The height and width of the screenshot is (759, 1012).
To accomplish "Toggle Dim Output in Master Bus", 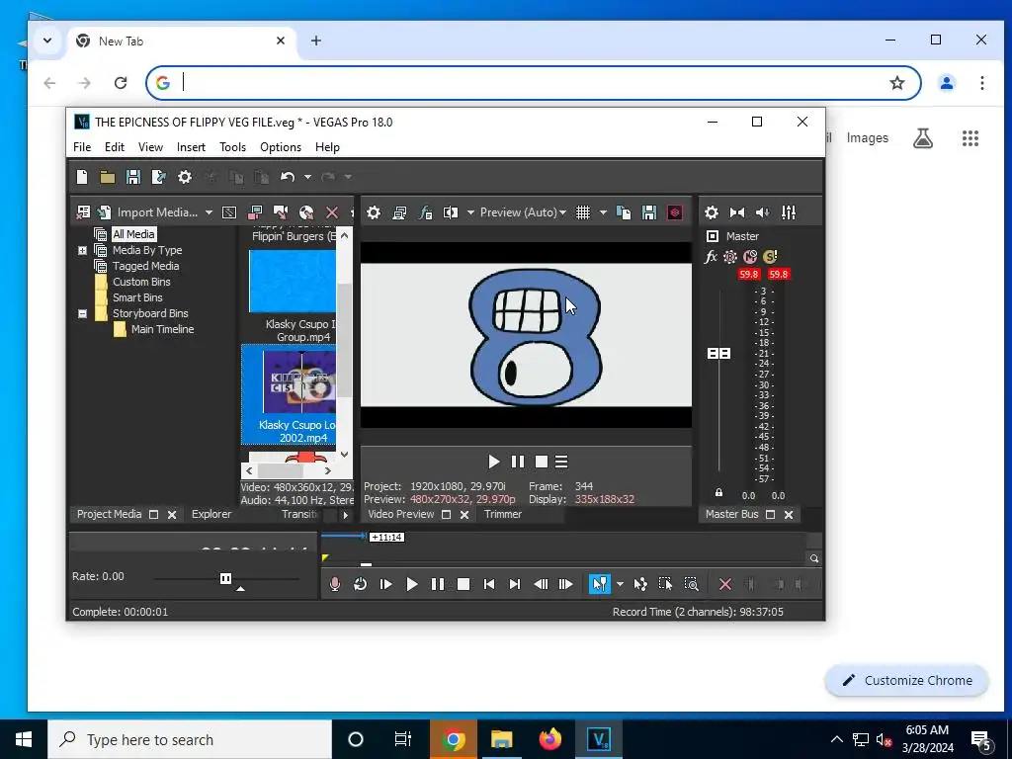I will click(763, 212).
